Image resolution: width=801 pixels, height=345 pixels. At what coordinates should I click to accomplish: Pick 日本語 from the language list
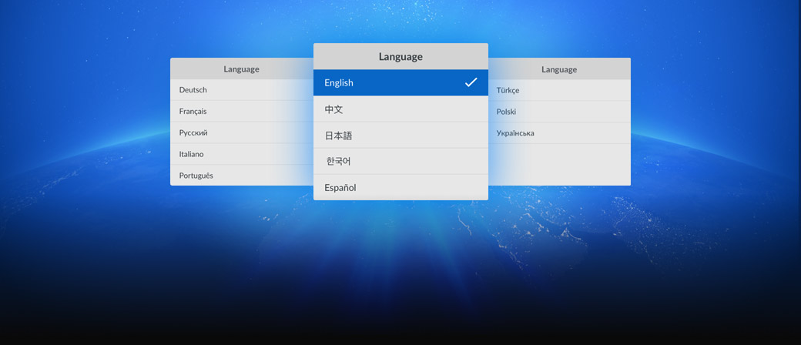click(338, 136)
